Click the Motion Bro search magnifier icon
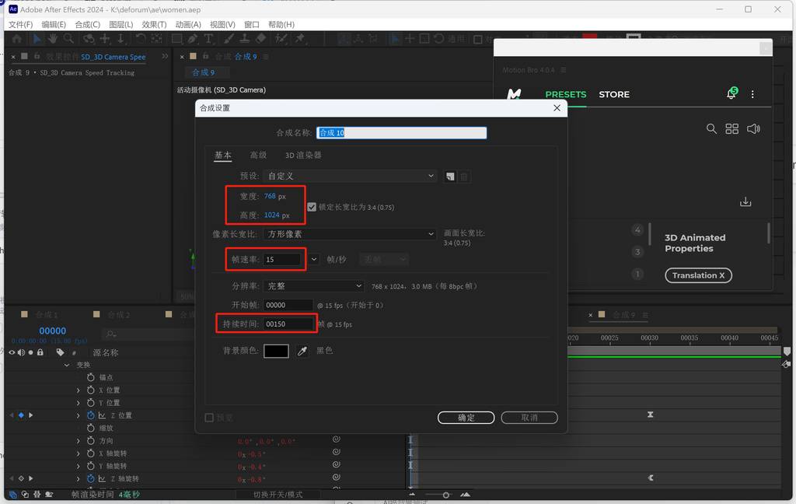796x504 pixels. [x=711, y=129]
